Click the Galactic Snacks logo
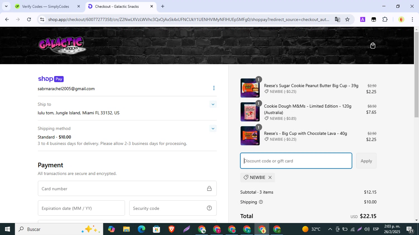 [62, 45]
